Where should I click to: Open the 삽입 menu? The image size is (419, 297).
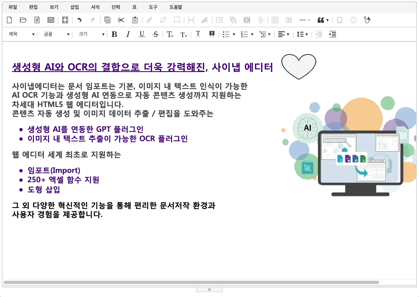point(74,7)
